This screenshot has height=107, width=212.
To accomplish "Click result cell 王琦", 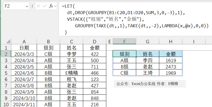I will tap(148, 73).
